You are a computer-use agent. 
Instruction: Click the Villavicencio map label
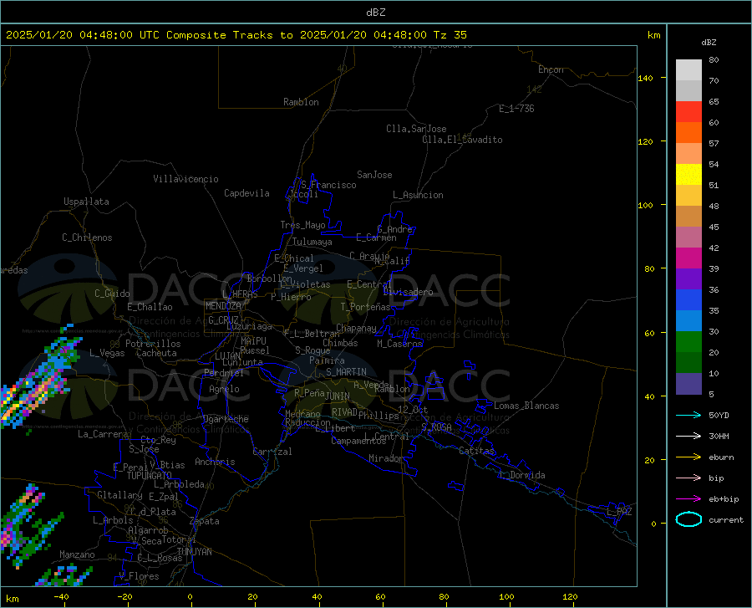(x=185, y=179)
